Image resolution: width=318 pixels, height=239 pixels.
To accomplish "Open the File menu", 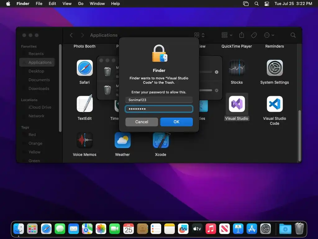I will 39,3.
